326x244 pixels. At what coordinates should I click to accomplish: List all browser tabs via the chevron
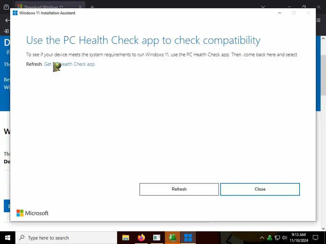pyautogui.click(x=263, y=7)
